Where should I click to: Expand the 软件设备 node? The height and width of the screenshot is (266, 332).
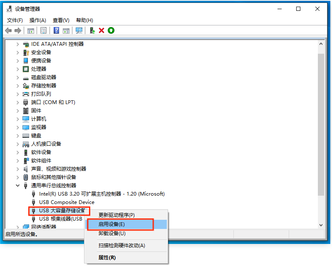click(x=18, y=152)
